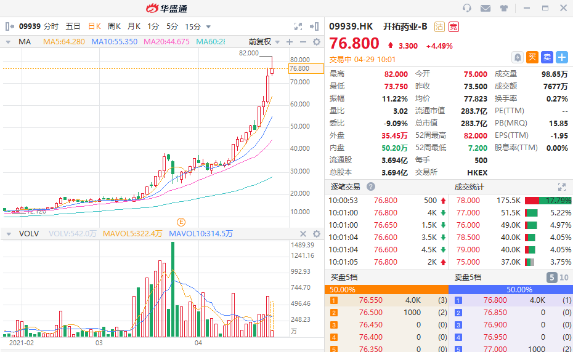The image size is (573, 352).
Task: Add stock to watchlist with plus icon
Action: [562, 57]
